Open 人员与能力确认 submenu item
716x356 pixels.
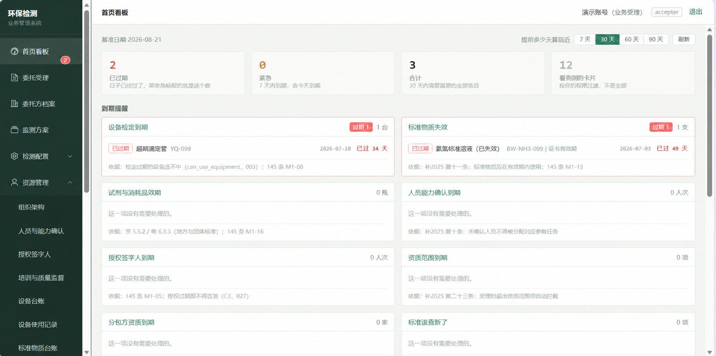41,231
